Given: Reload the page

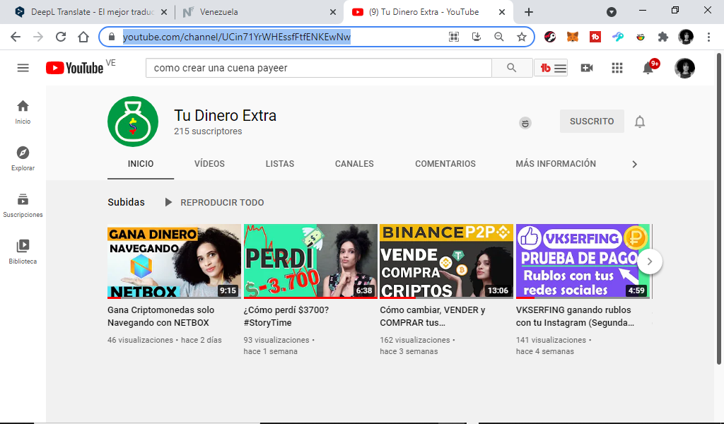Looking at the screenshot, I should pos(61,37).
